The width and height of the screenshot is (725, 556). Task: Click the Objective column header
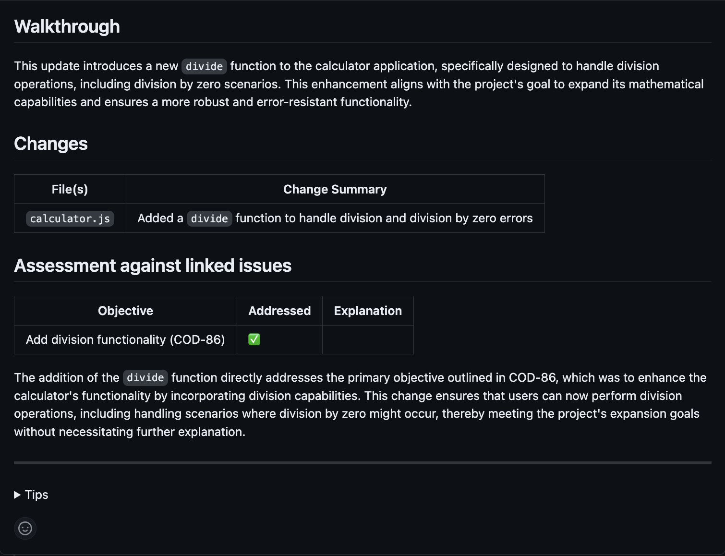(125, 311)
